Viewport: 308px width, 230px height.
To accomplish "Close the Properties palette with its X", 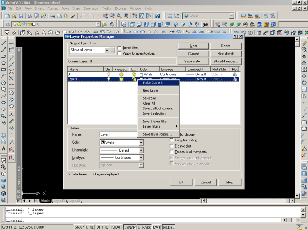I will [19, 50].
